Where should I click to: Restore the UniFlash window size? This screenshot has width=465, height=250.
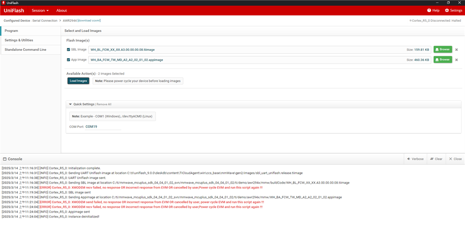[449, 3]
